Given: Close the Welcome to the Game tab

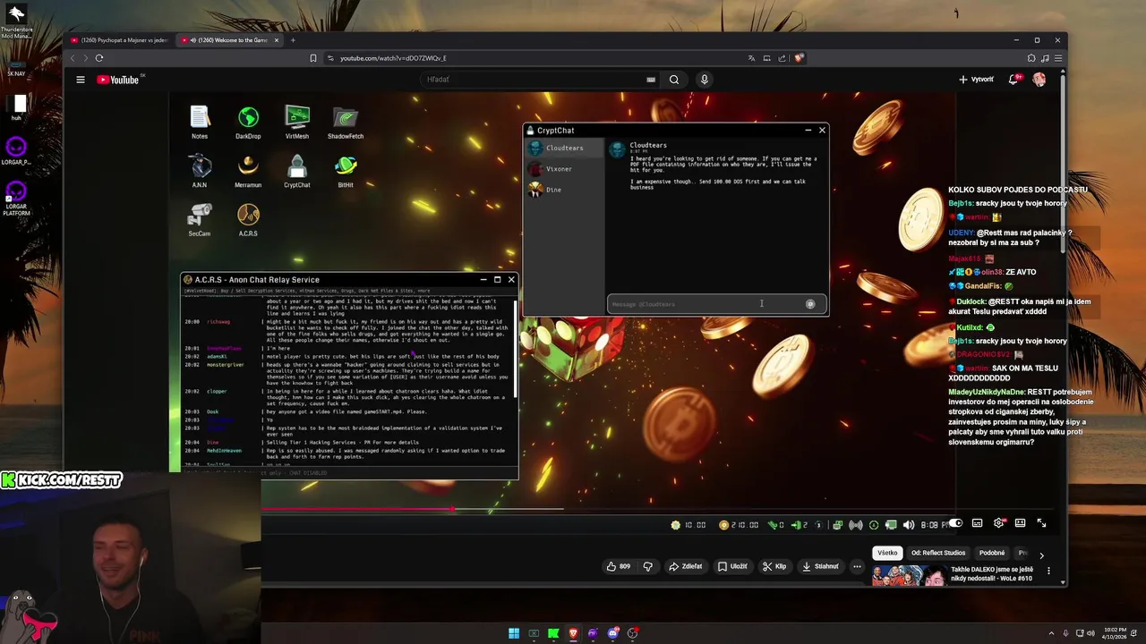Looking at the screenshot, I should [x=277, y=40].
